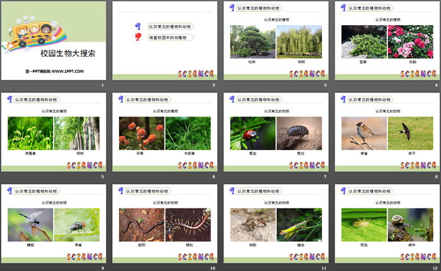Click the willow tree photo on slide 3
The image size is (441, 271).
[299, 42]
